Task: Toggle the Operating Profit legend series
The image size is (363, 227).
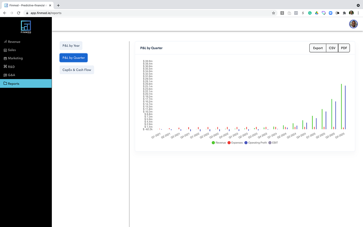Action: click(x=256, y=143)
